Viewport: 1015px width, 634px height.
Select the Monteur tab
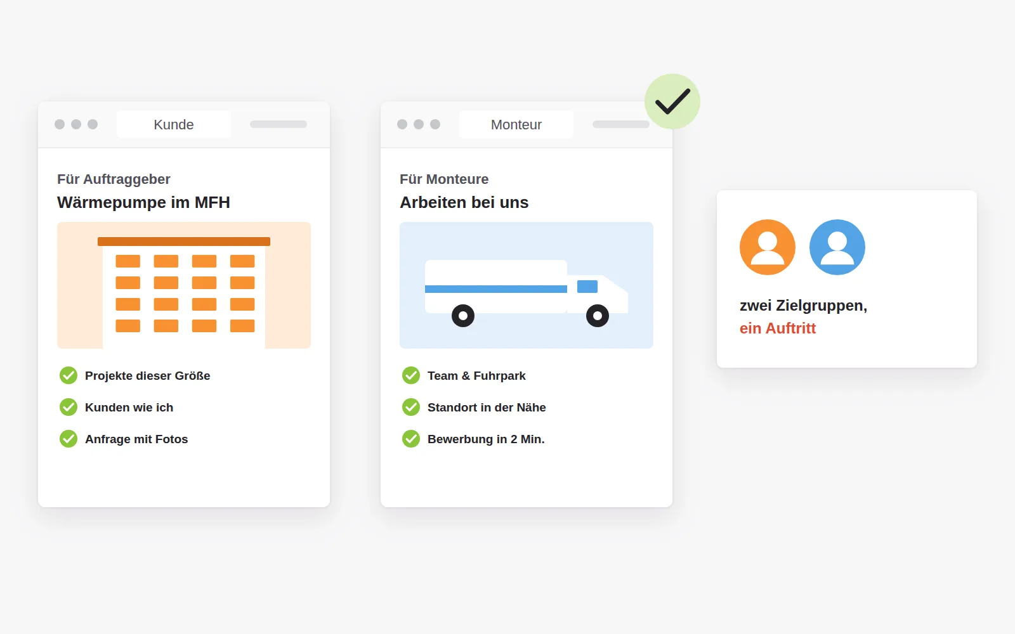pos(516,124)
